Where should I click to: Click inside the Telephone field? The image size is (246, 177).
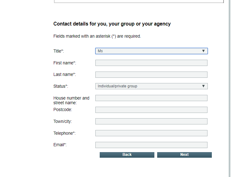point(151,133)
